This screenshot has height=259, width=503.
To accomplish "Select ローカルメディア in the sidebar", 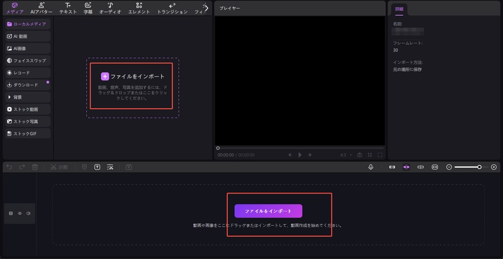I will (x=28, y=24).
